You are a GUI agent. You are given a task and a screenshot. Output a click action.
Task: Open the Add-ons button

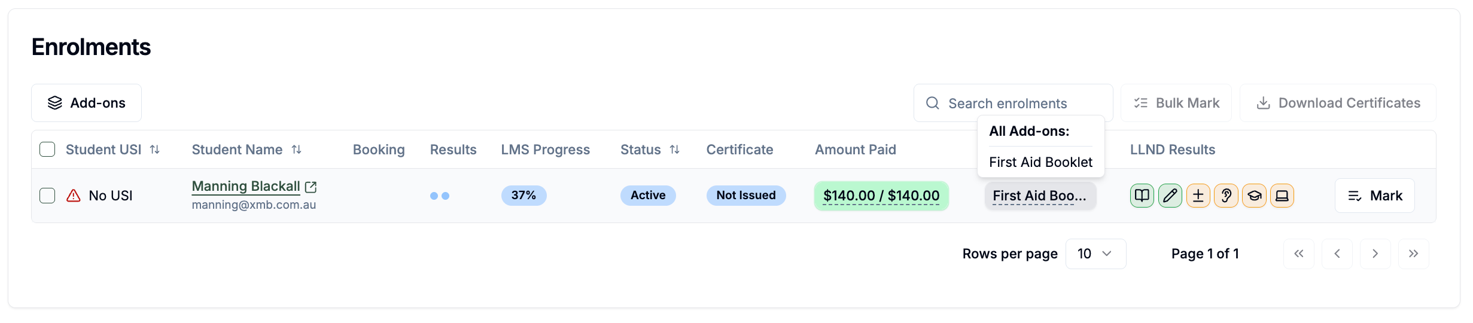tap(86, 103)
